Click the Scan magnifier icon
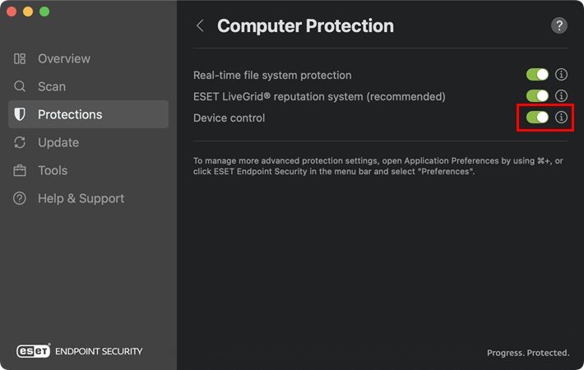The height and width of the screenshot is (370, 584). pos(20,86)
